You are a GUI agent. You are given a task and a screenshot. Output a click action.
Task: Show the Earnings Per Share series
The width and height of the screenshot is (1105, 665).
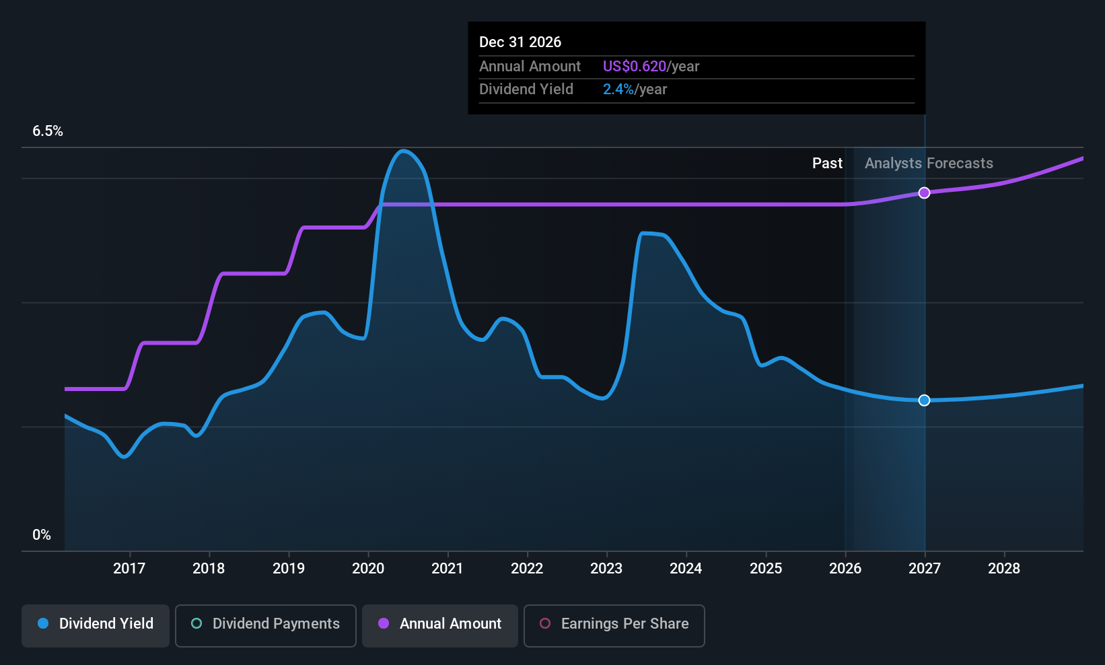[x=614, y=625]
